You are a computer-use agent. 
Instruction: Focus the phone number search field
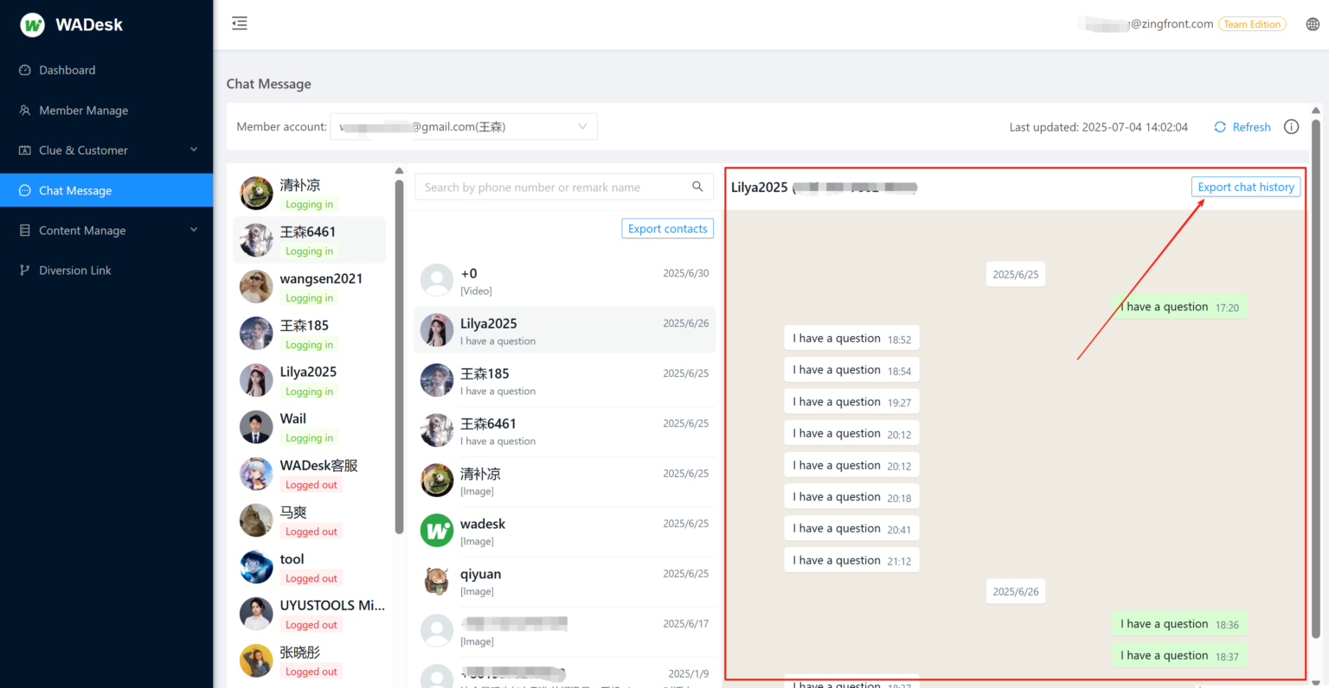[x=554, y=188]
